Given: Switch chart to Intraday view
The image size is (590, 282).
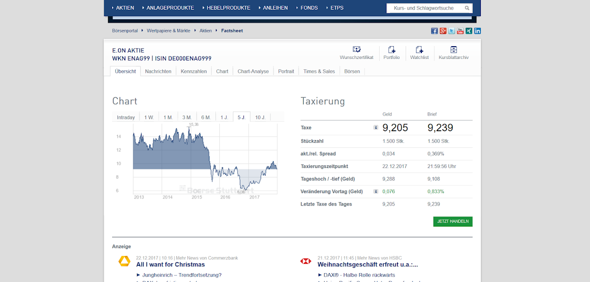Looking at the screenshot, I should (126, 117).
